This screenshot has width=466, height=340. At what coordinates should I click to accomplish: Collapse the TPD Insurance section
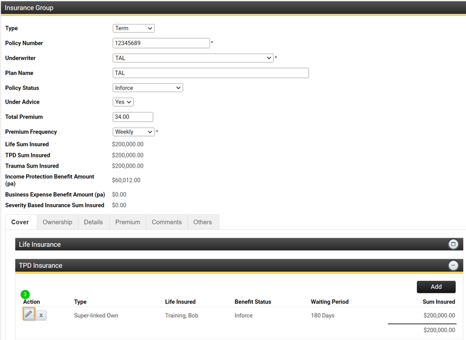click(x=453, y=265)
